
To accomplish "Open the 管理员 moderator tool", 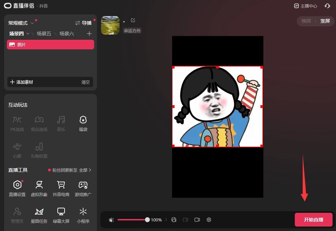I will [17, 215].
